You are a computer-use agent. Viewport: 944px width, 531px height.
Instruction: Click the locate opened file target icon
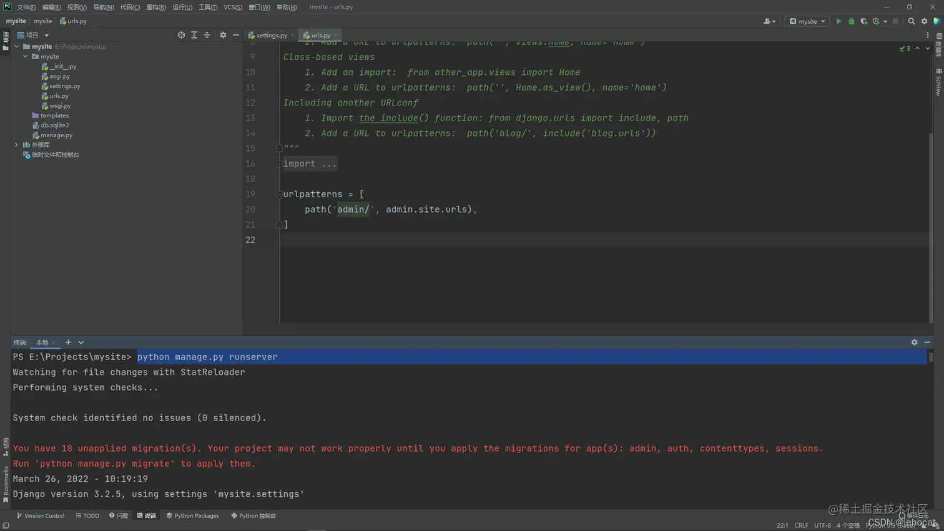tap(181, 35)
